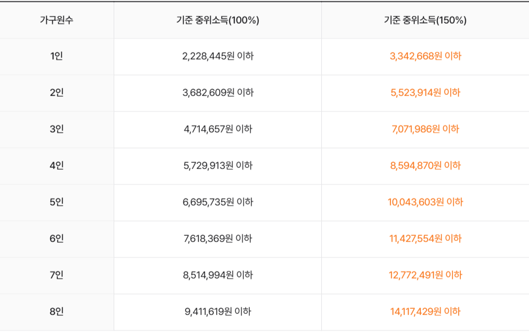
Task: Click the orange 8,594,870원 이하 value
Action: [x=425, y=166]
